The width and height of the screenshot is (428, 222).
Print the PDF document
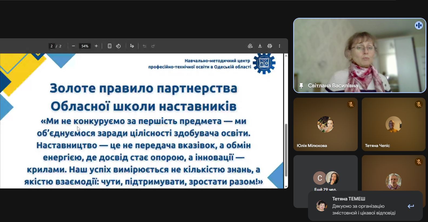270,46
